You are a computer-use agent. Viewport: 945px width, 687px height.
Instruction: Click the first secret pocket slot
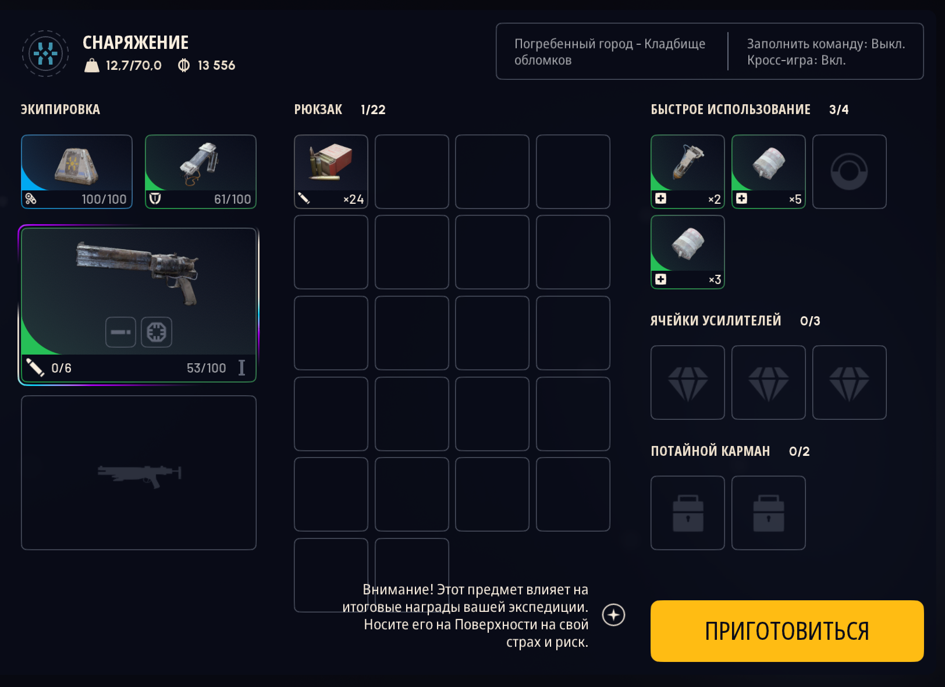click(688, 513)
